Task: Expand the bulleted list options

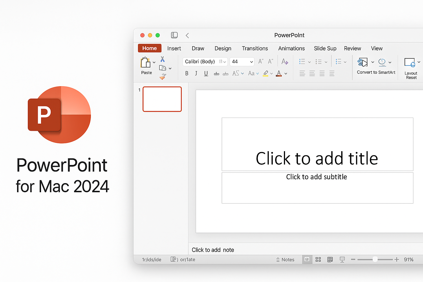Action: pos(309,61)
